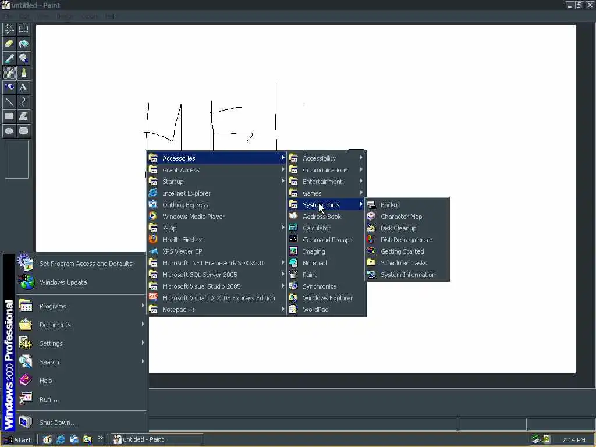Click Show Desktop icon in quick launch
The image size is (596, 447).
click(x=47, y=439)
